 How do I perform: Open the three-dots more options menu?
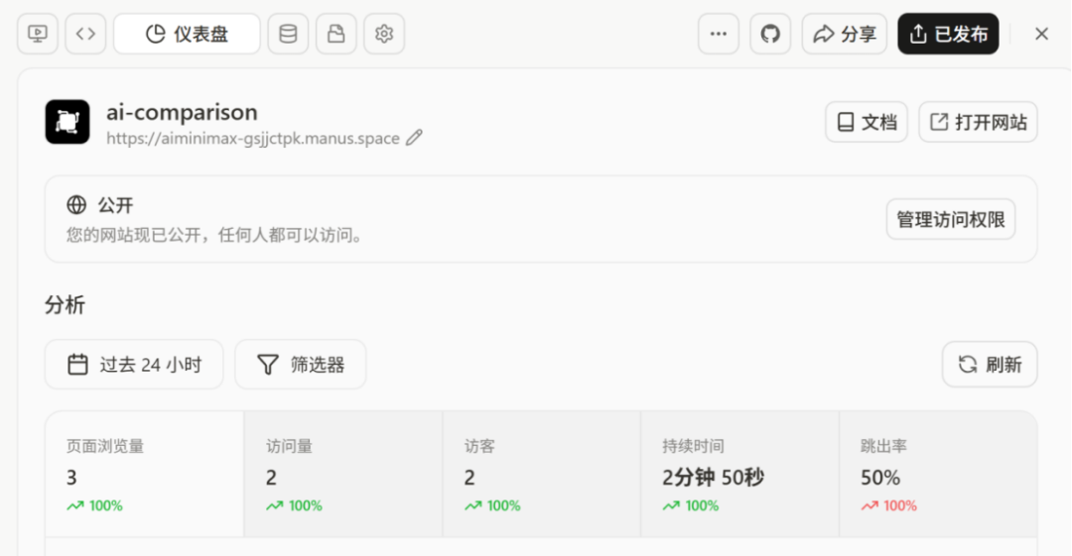(719, 34)
